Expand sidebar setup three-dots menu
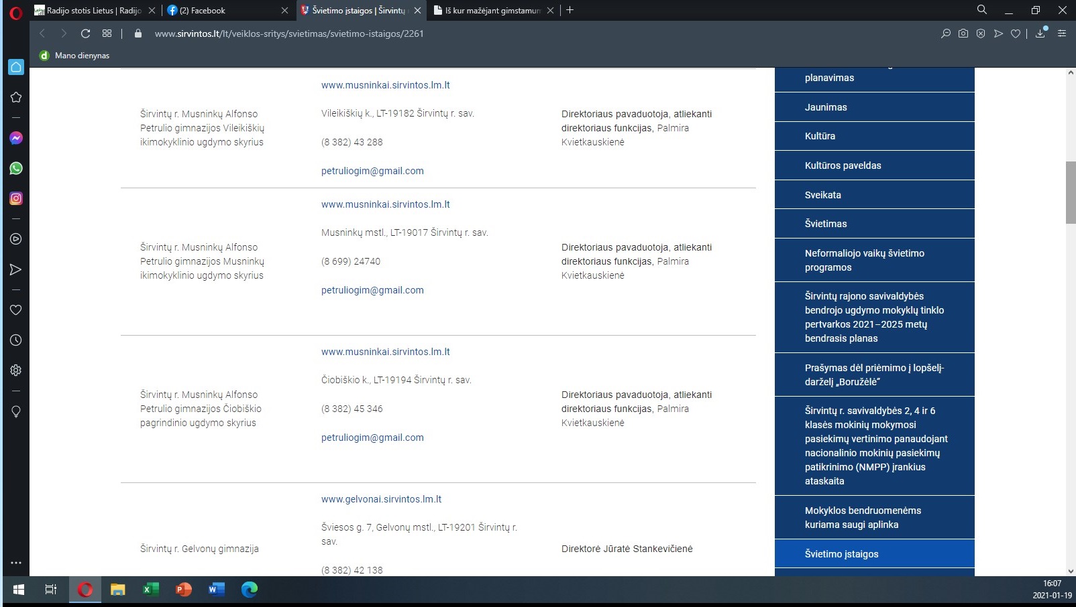The image size is (1076, 607). click(x=16, y=563)
